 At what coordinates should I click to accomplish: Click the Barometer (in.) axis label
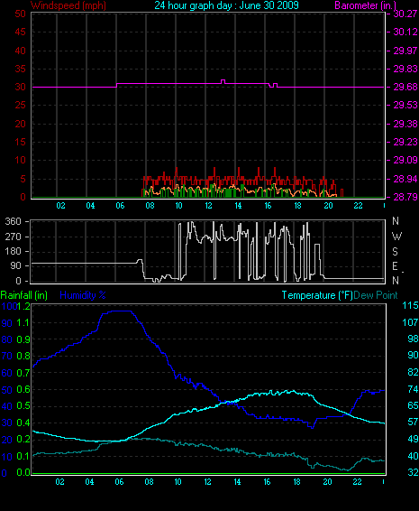click(365, 5)
